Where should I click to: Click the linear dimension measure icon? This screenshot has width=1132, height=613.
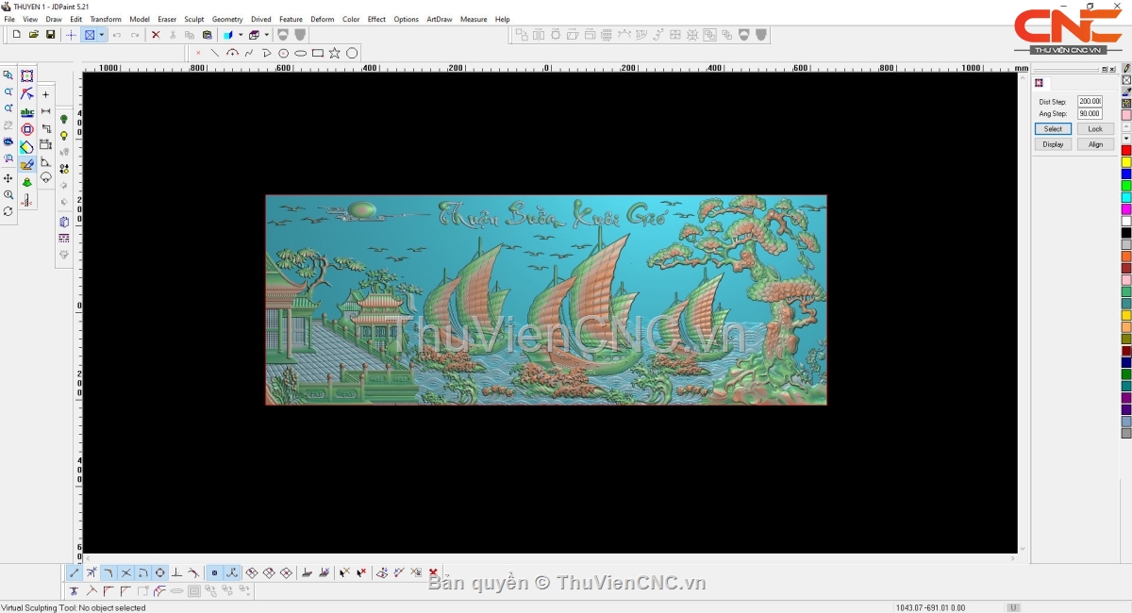45,111
